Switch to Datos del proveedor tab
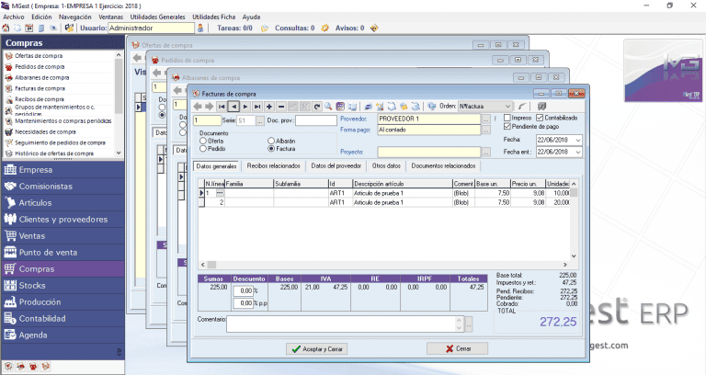 [336, 166]
